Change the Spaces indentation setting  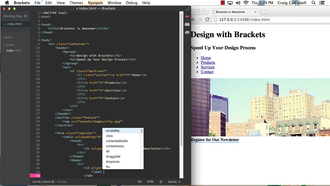(174, 182)
